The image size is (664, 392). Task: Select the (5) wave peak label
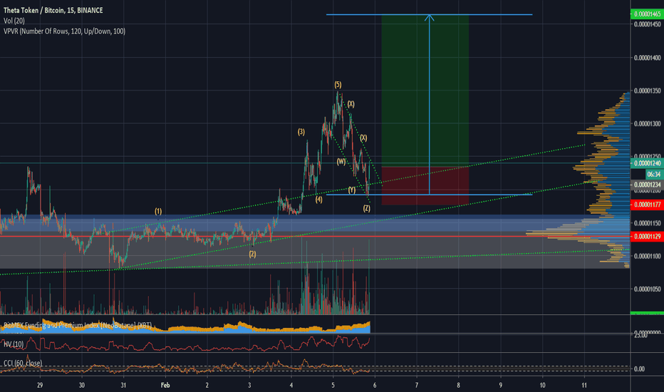[x=338, y=84]
